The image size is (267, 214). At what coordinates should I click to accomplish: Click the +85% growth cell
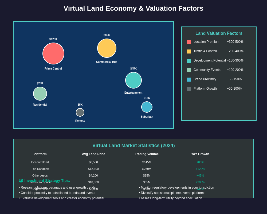click(200, 162)
